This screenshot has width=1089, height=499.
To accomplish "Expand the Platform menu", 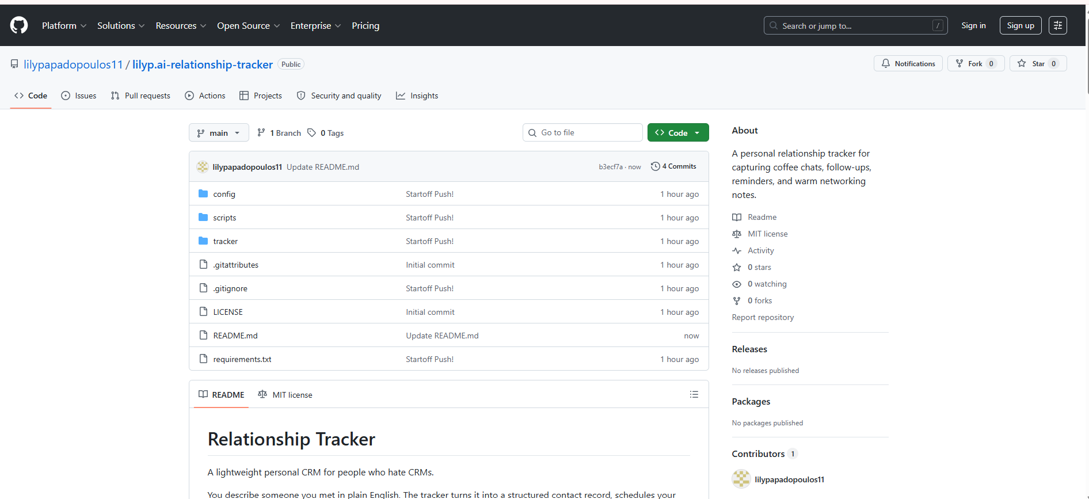I will 64,26.
